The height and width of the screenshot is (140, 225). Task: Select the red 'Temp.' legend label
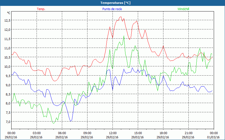pos(41,9)
